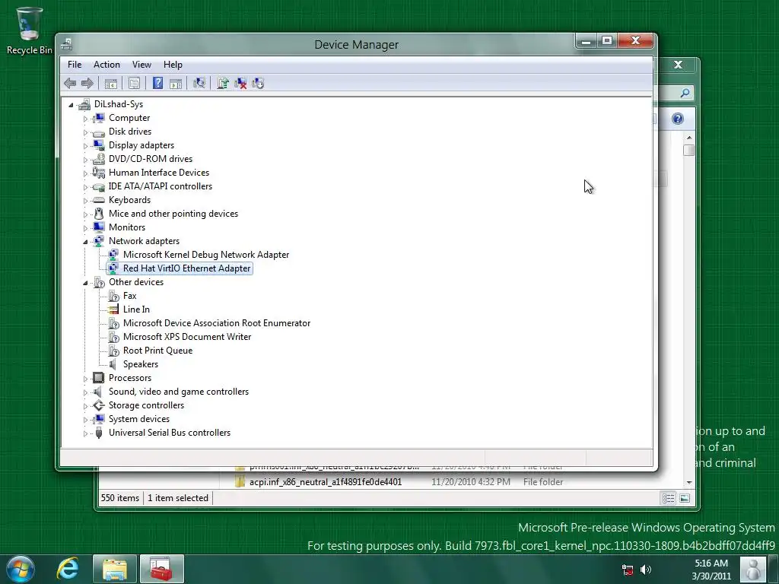Launch Internet Explorer from the taskbar
Image resolution: width=779 pixels, height=584 pixels.
(x=67, y=569)
